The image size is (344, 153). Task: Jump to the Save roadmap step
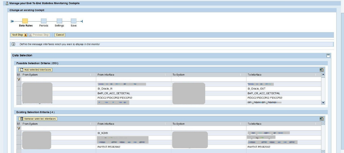74,21
